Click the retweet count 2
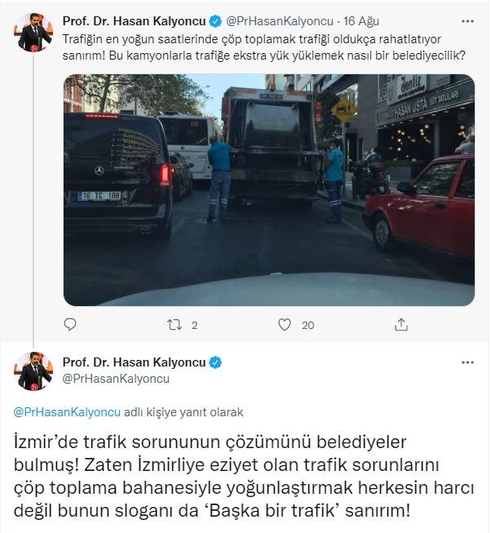This screenshot has width=491, height=533. 194,326
